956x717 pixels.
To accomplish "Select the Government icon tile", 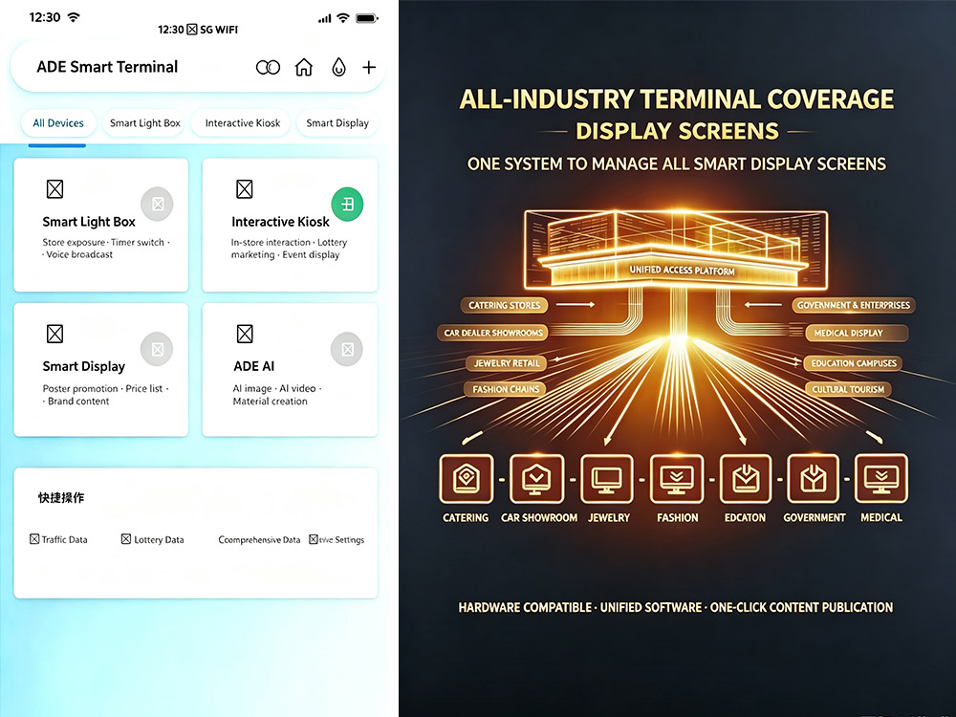I will [x=814, y=479].
